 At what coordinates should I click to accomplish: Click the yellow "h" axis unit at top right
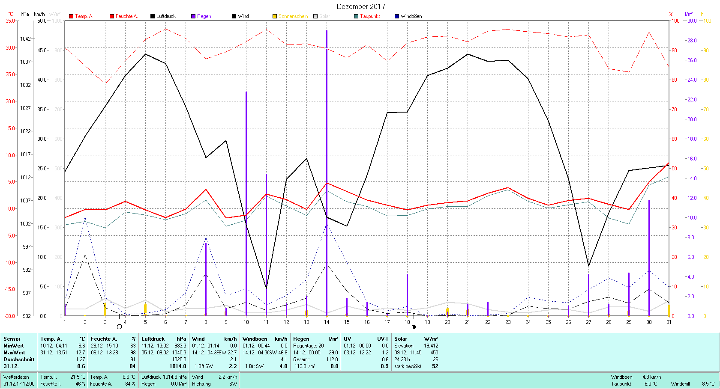[702, 14]
